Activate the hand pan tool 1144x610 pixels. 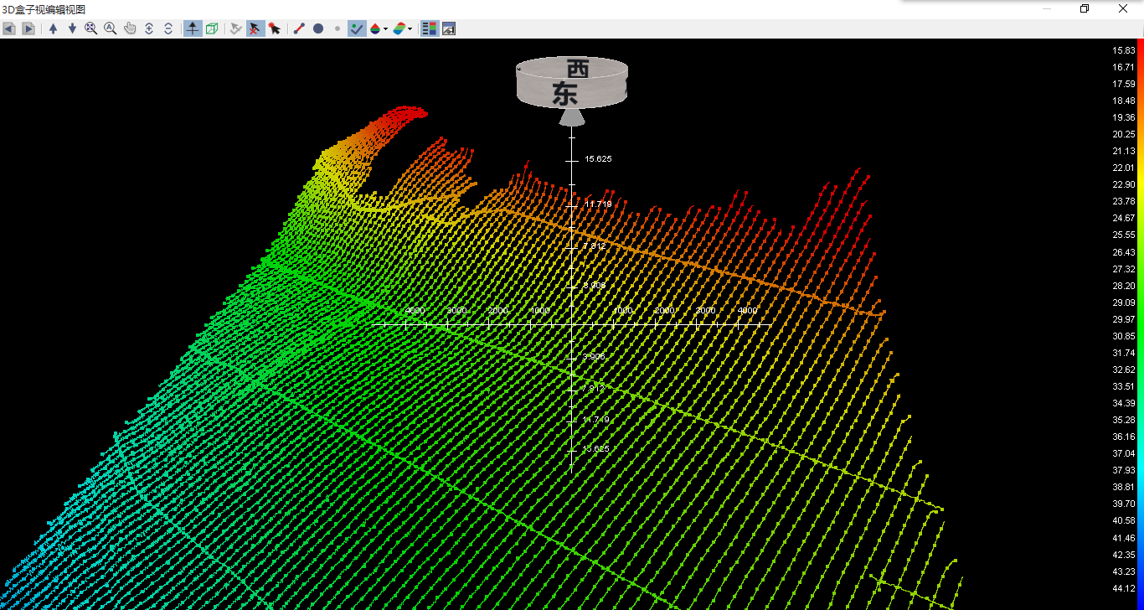[130, 28]
